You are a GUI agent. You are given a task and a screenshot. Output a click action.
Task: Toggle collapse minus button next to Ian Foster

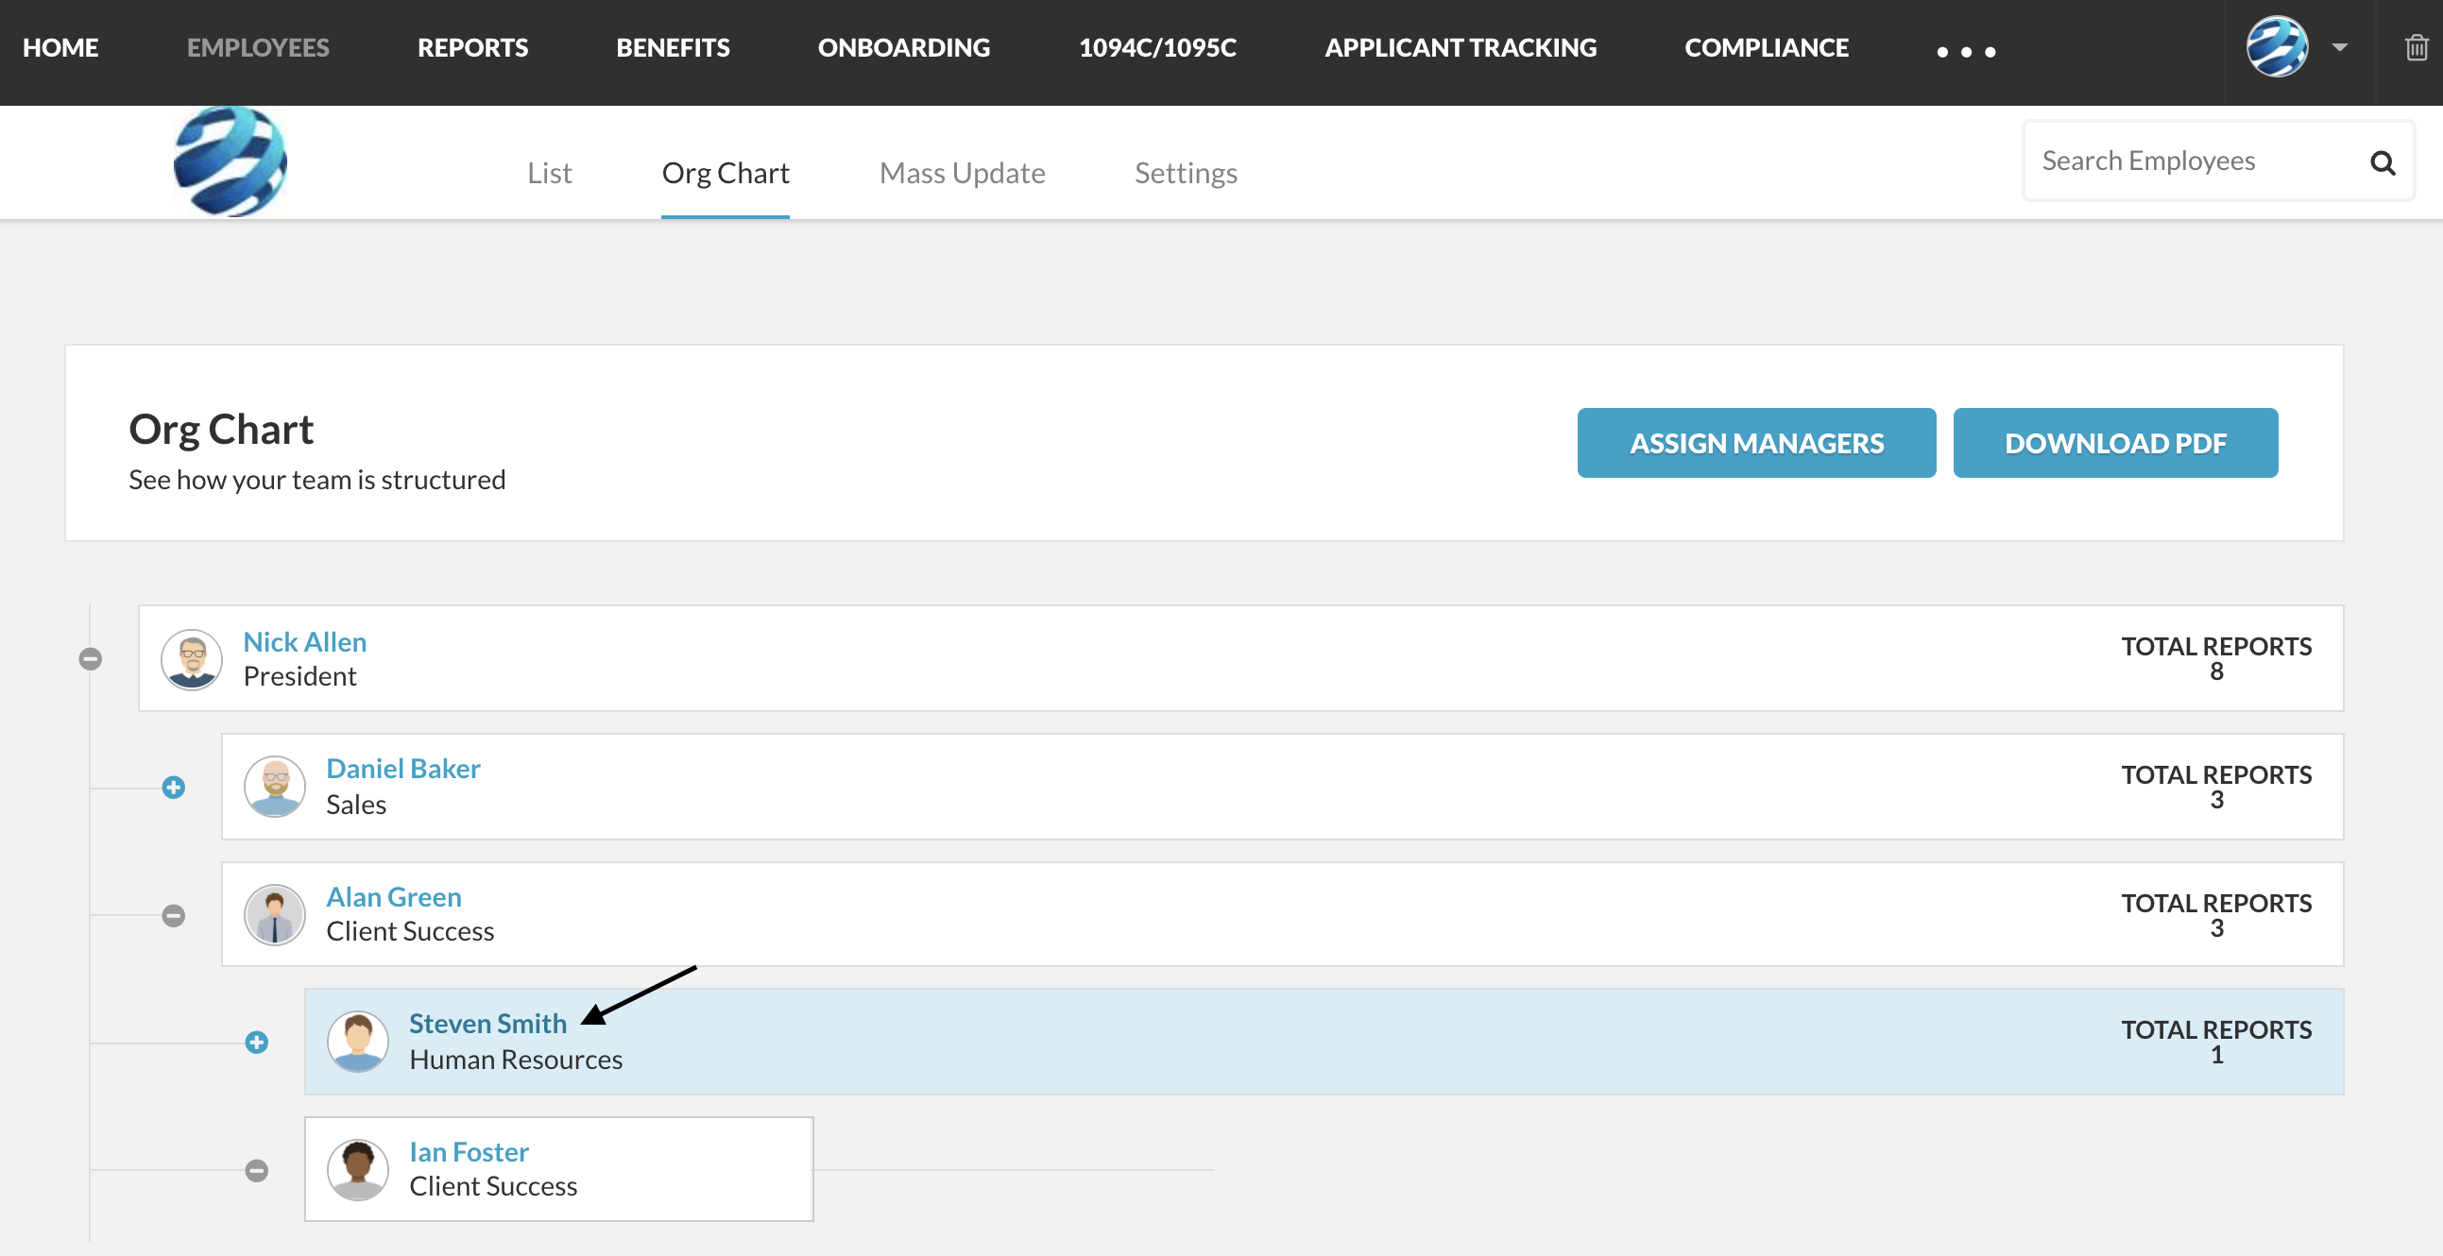pyautogui.click(x=258, y=1168)
